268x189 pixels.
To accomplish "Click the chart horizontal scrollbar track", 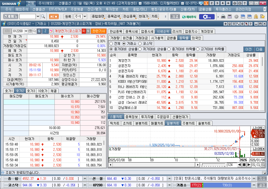I will pos(154,165).
